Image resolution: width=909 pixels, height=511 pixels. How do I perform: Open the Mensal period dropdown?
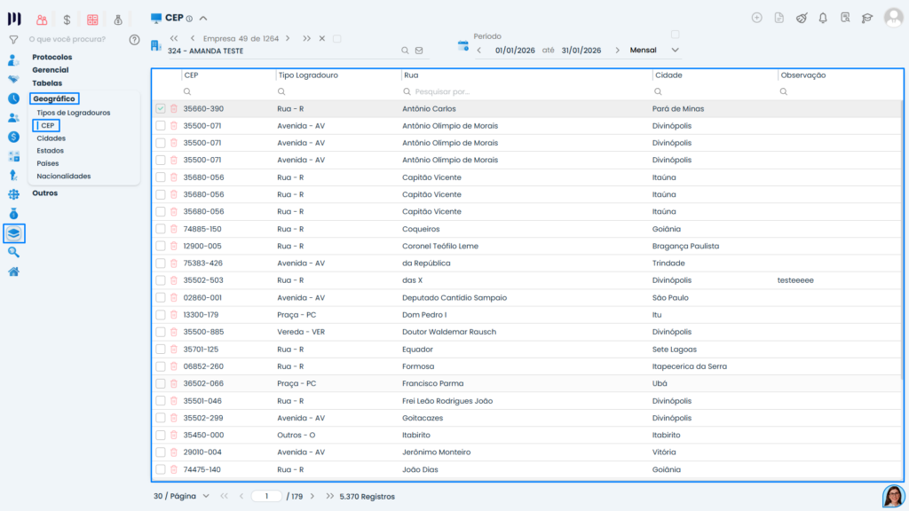coord(676,51)
